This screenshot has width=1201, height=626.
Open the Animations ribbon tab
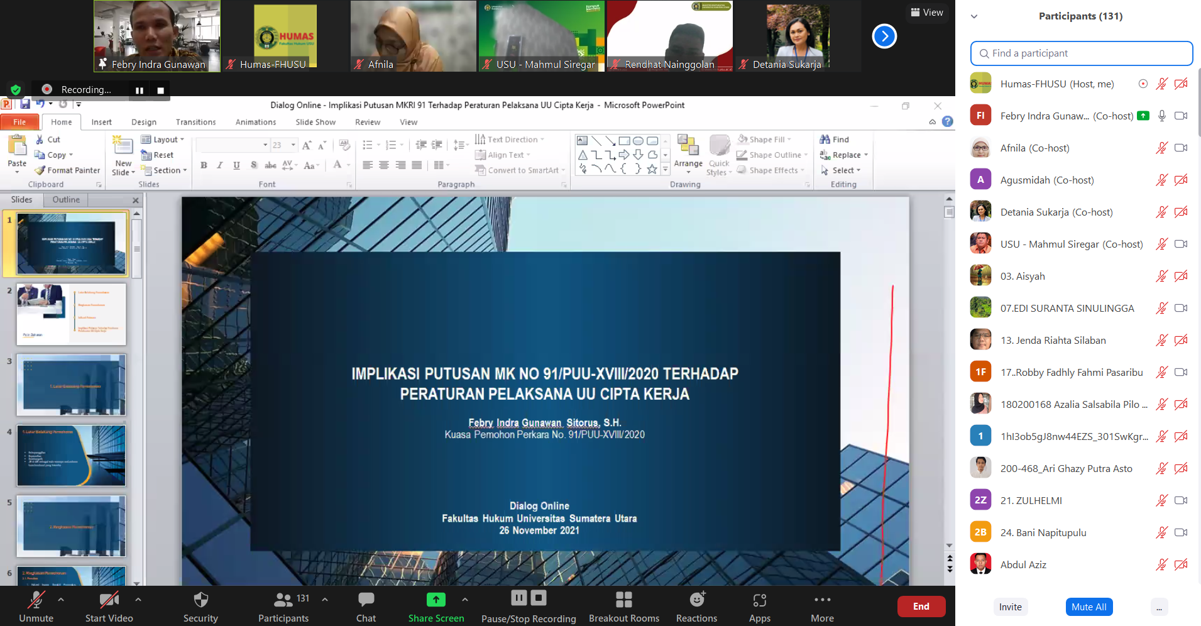(x=255, y=122)
